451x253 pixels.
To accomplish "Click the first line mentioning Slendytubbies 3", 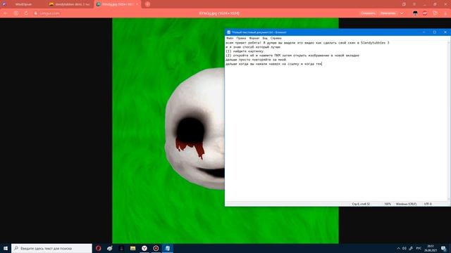I will pyautogui.click(x=307, y=43).
